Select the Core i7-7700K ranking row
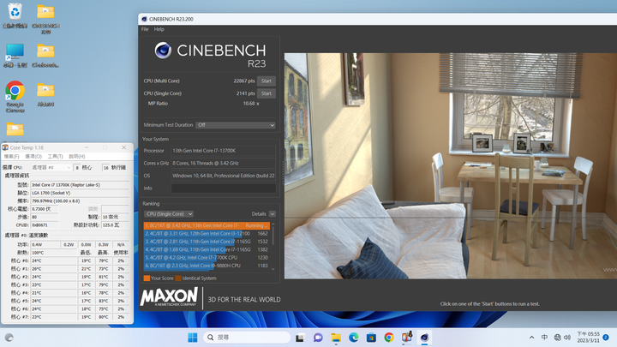The height and width of the screenshot is (347, 617). [207, 258]
